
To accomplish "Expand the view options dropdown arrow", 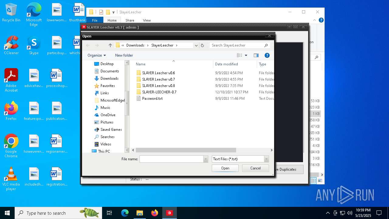I will pyautogui.click(x=246, y=55).
